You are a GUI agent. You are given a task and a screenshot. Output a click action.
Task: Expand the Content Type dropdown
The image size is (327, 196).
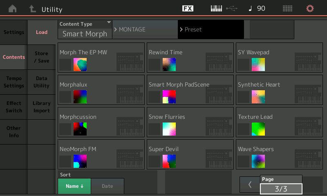coord(85,29)
